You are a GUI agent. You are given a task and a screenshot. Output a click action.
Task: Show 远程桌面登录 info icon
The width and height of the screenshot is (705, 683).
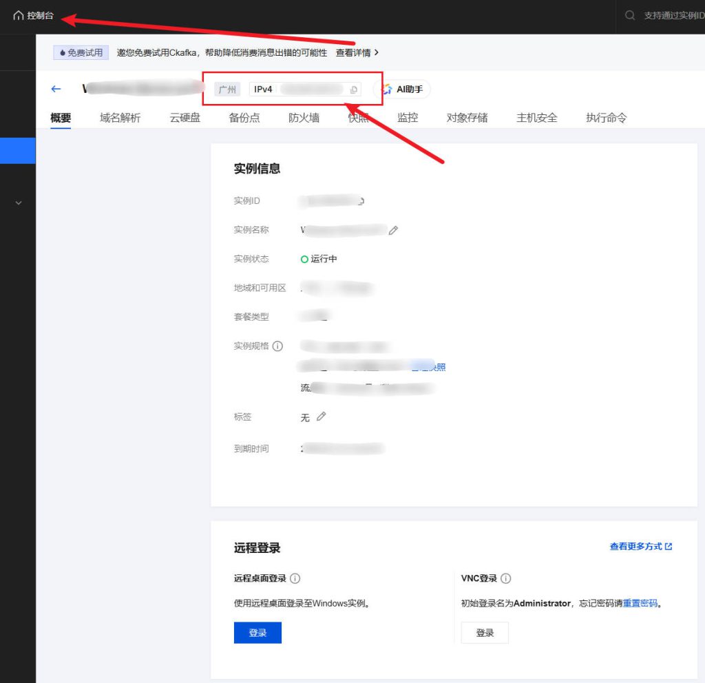295,578
